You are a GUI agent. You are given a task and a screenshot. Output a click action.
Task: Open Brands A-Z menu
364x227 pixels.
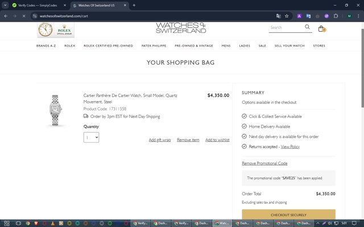pyautogui.click(x=46, y=45)
